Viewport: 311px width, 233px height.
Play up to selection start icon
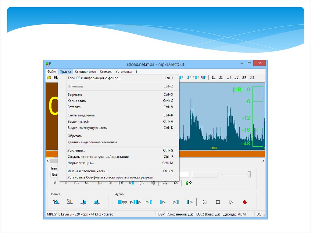(149, 202)
